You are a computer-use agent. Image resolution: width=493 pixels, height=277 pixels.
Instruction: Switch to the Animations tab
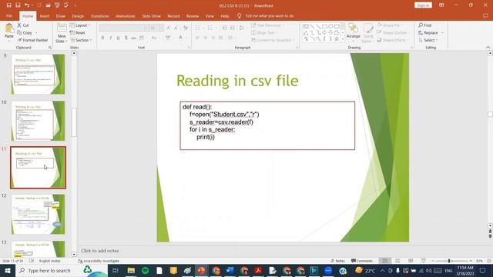(x=125, y=15)
